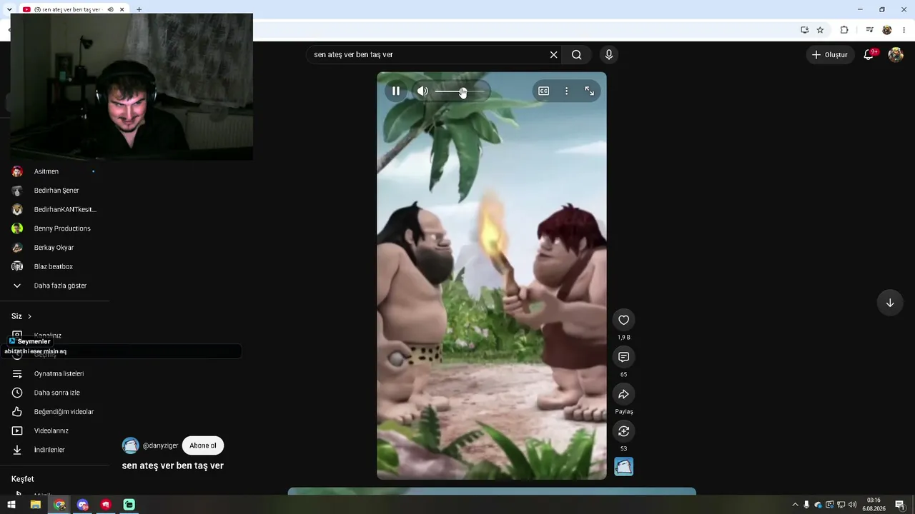Open the Windows notification center
The height and width of the screenshot is (514, 915).
[x=899, y=505]
